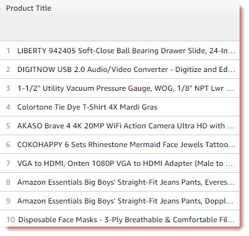Click VGA to HDMI Onten Adapter title
This screenshot has width=249, height=236.
tap(125, 163)
